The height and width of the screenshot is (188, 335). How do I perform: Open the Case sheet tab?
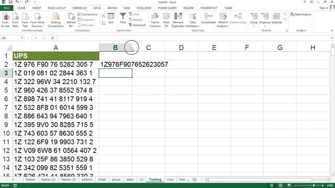coord(170,180)
